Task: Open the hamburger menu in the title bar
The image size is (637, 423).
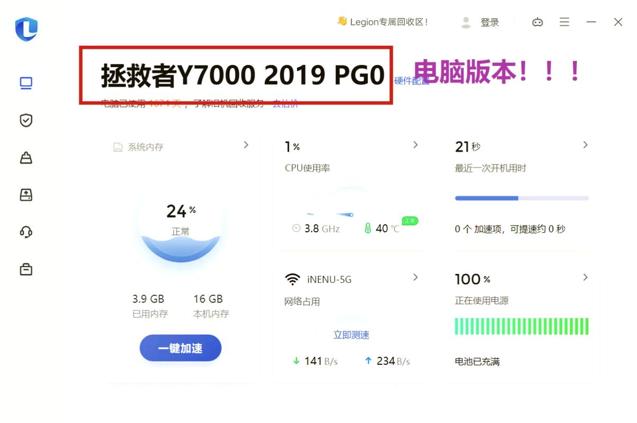Action: point(564,22)
